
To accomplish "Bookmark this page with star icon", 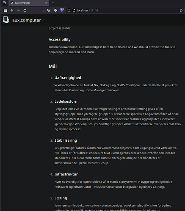I will (181, 10).
